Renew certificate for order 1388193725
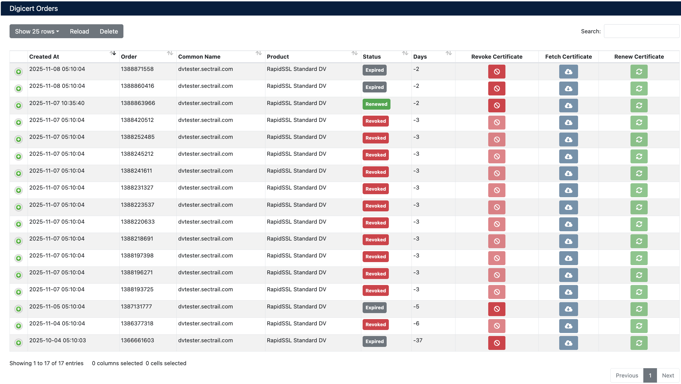 tap(639, 292)
